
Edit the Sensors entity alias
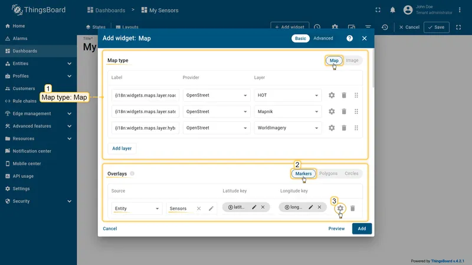[x=211, y=208]
